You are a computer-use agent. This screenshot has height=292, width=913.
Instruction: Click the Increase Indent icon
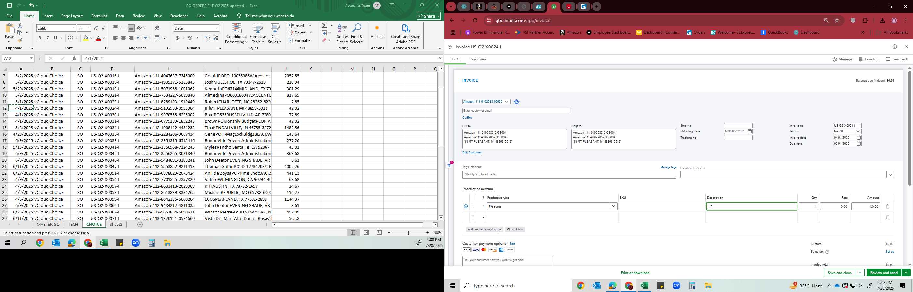[x=147, y=38]
